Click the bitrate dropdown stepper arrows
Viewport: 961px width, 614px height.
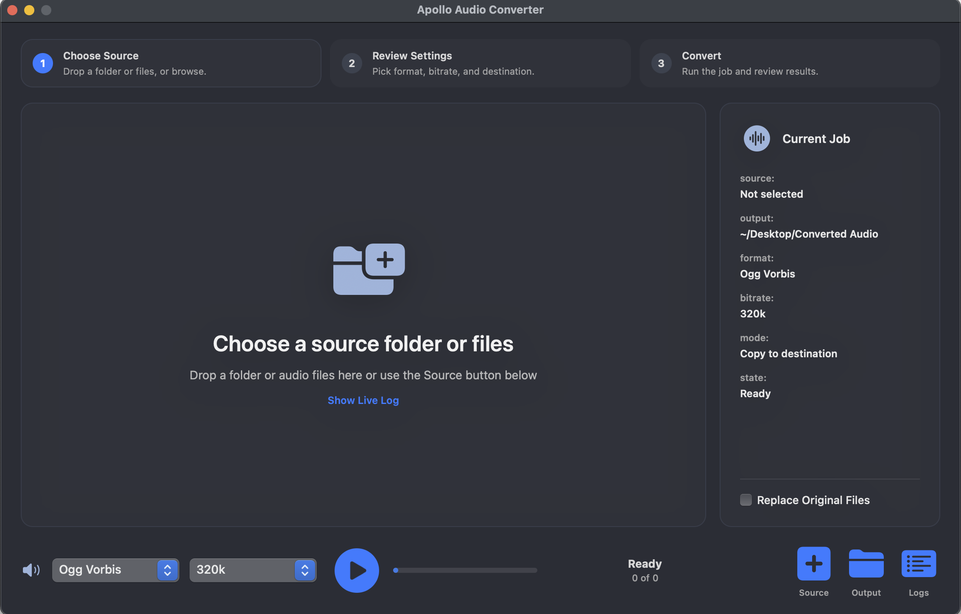pyautogui.click(x=305, y=570)
